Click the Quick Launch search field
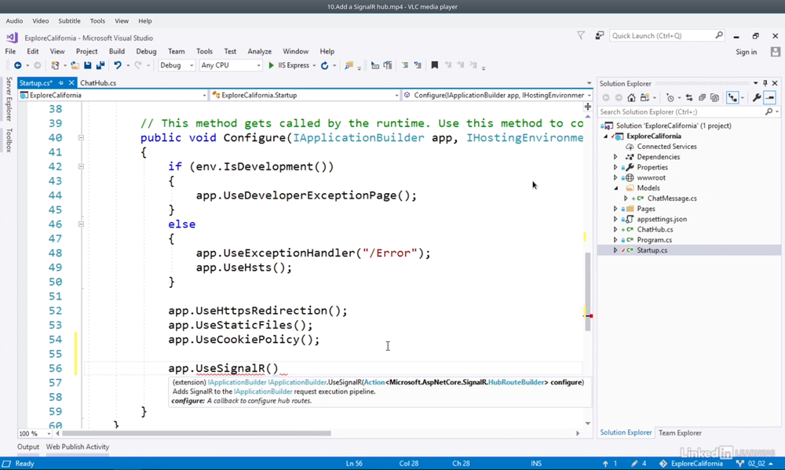Image resolution: width=785 pixels, height=470 pixels. point(666,35)
